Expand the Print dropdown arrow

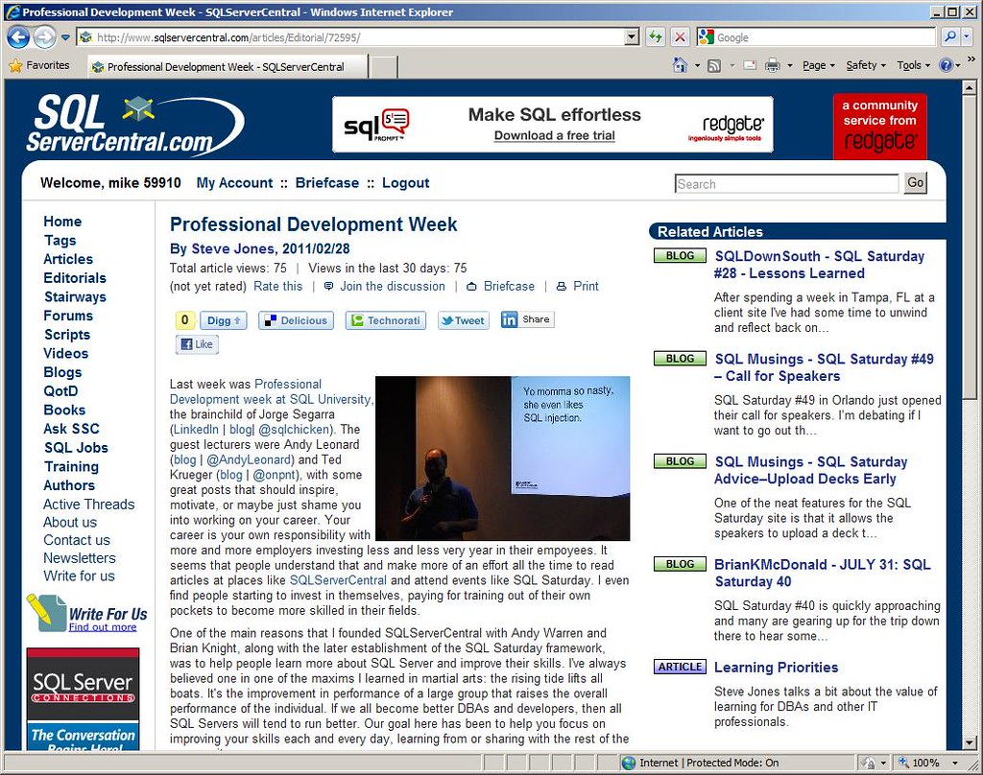(790, 66)
